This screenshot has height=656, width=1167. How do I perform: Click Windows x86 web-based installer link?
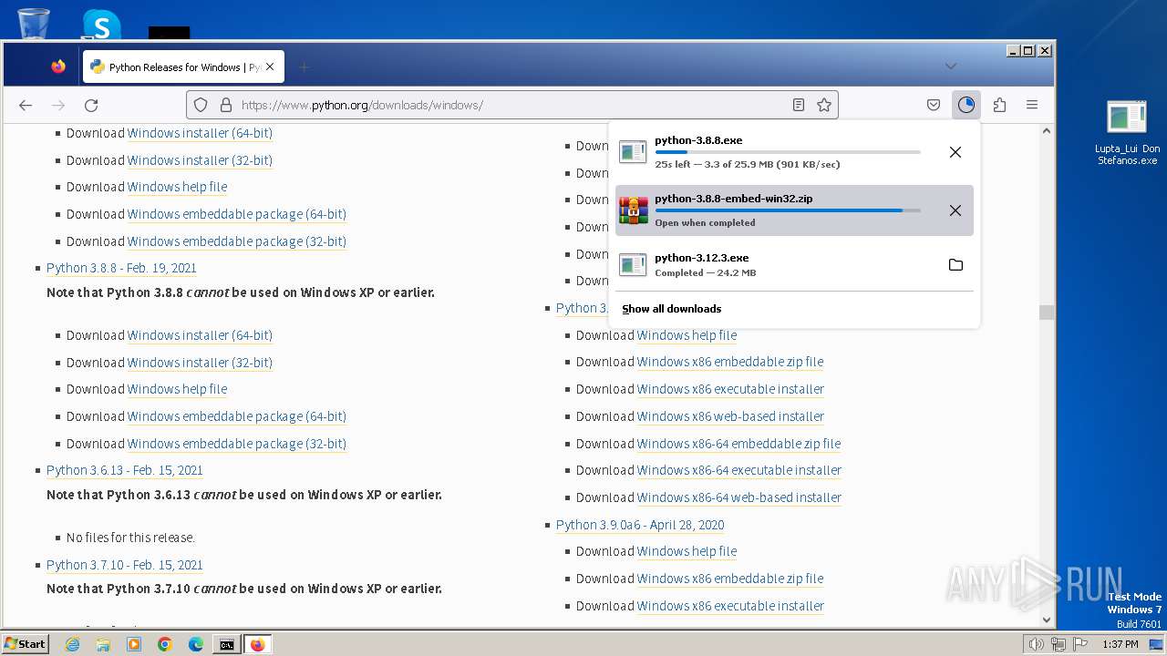click(730, 416)
